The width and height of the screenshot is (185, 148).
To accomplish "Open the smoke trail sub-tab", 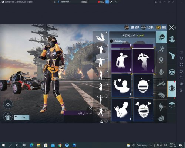I will point(161,107).
